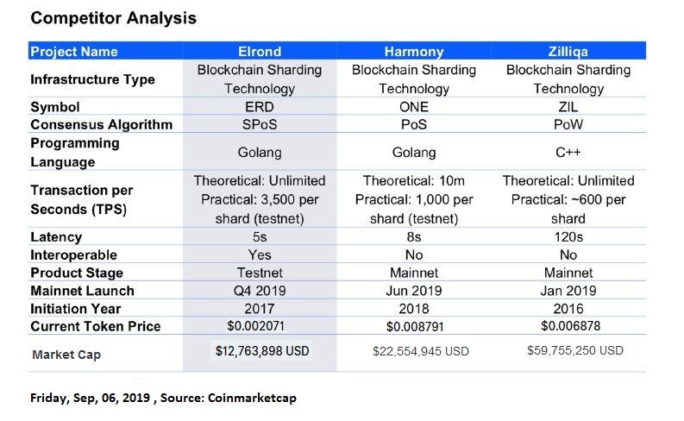
Task: Click the Elrond column header
Action: (260, 52)
